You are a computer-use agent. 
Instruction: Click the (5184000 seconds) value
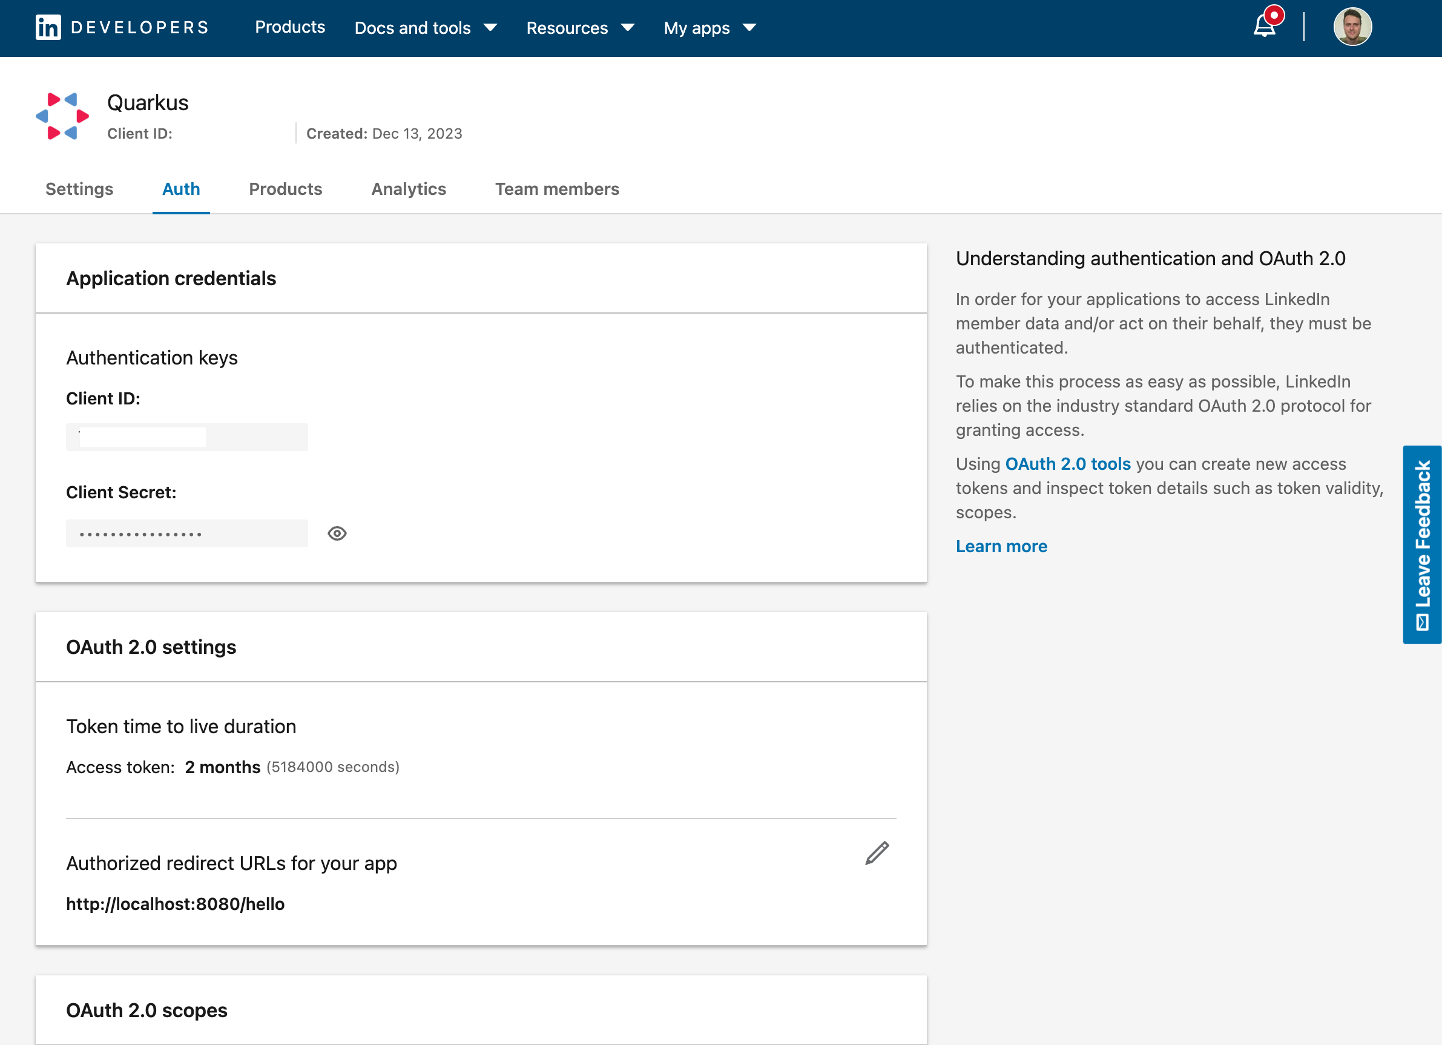[333, 767]
